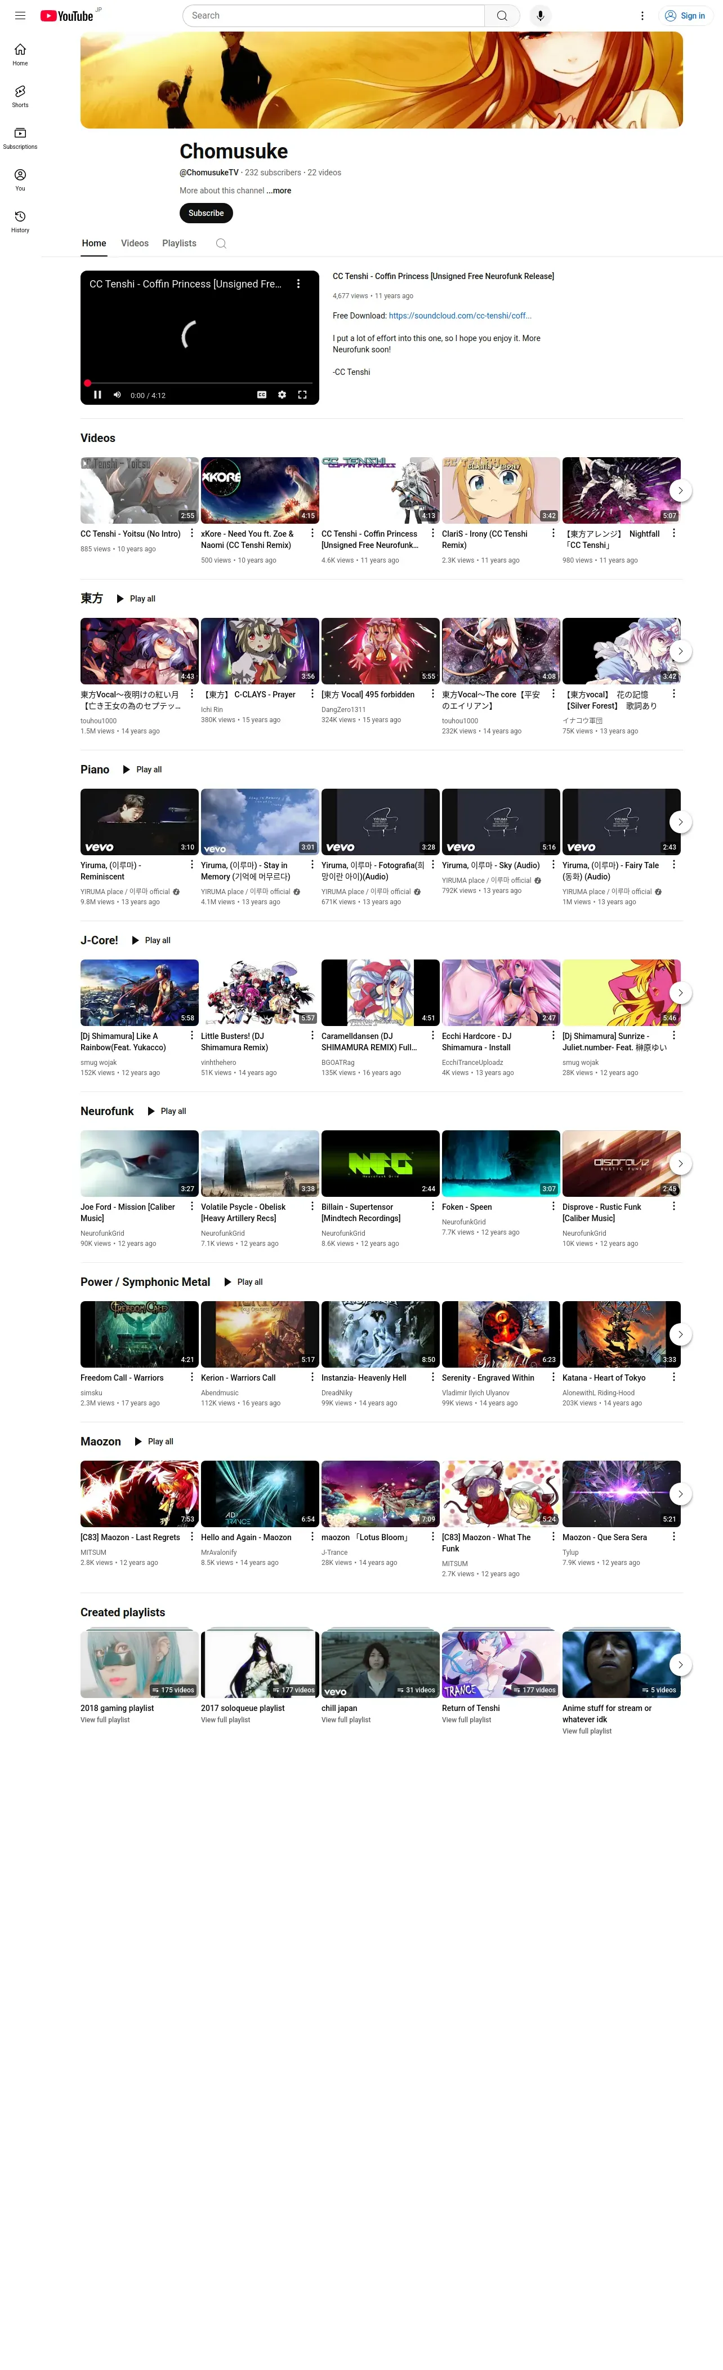View full 2018 gaming playlist

106,1719
